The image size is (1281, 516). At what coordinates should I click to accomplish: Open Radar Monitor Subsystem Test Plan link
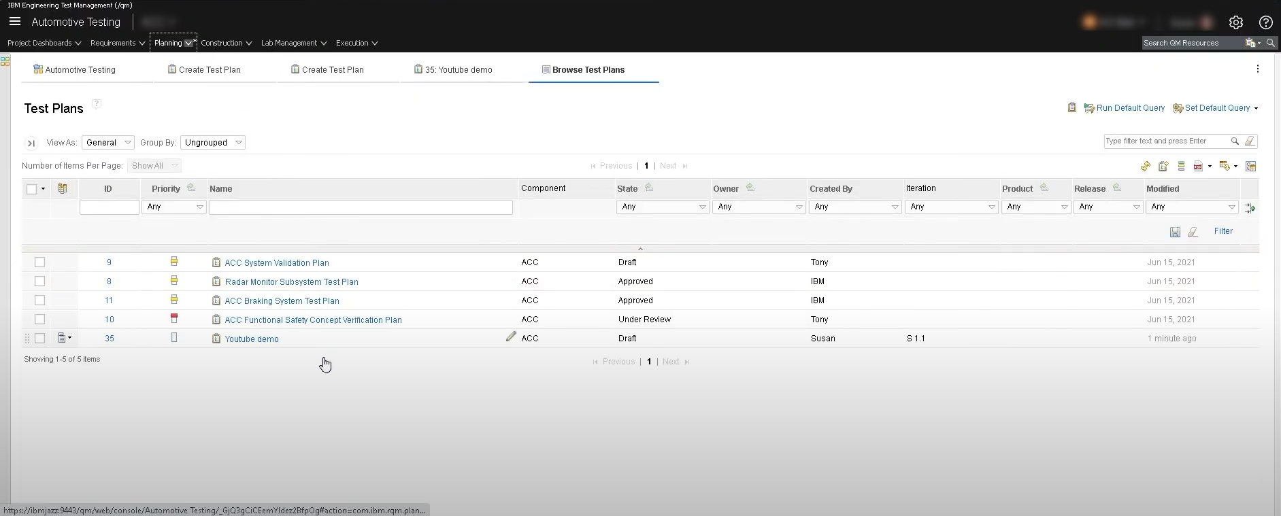tap(291, 281)
